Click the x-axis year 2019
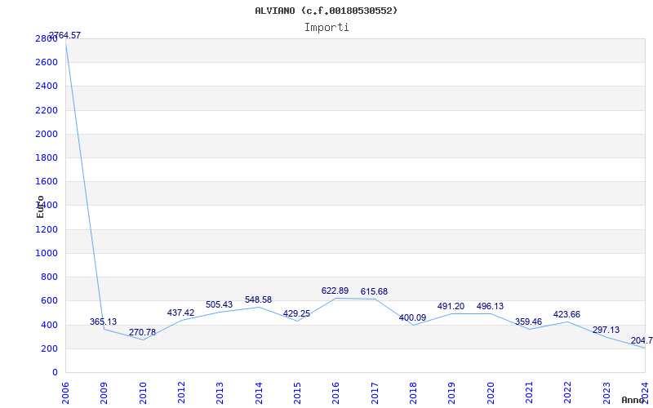653x408 pixels. click(451, 392)
